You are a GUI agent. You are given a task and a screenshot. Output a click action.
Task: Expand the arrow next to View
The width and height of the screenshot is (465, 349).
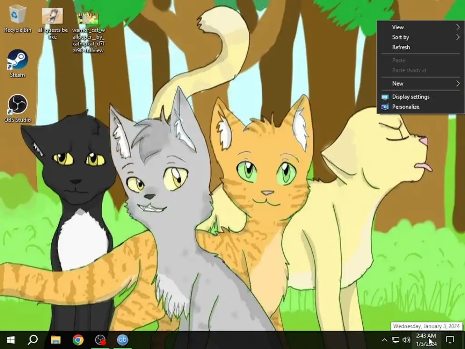click(x=458, y=27)
